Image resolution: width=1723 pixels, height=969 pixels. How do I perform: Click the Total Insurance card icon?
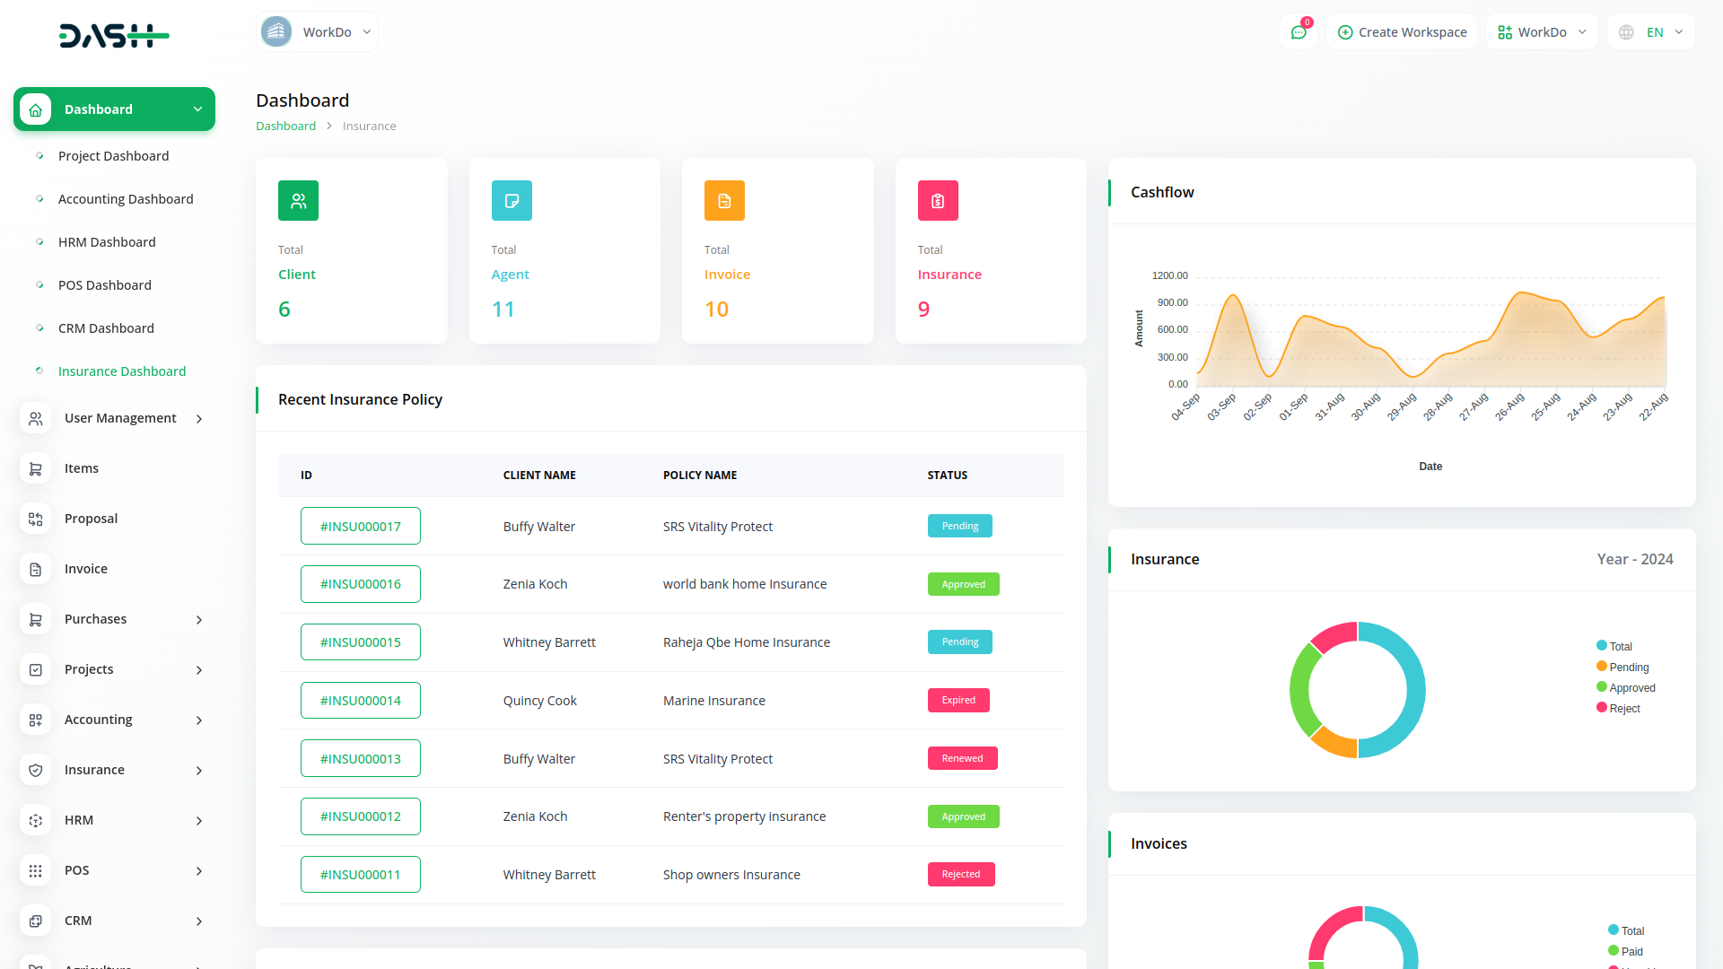[x=938, y=201]
